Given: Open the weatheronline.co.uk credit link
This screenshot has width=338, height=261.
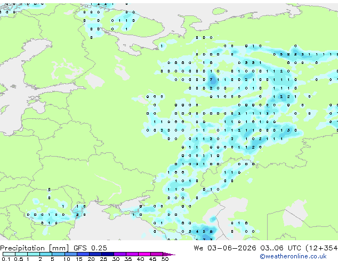Looking at the screenshot, I should 293,256.
